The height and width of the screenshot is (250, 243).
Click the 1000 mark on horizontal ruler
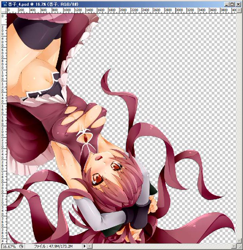click(67, 10)
